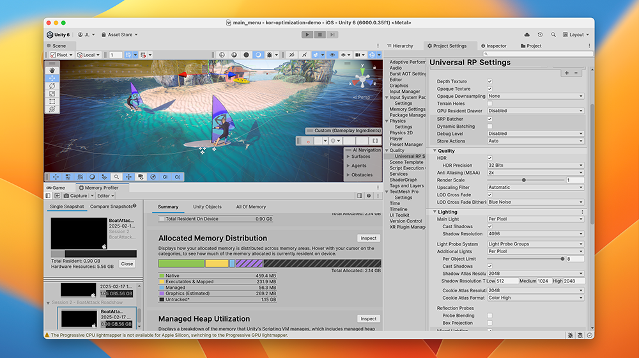639x358 pixels.
Task: Toggle SRP Batcher checkbox
Action: [x=490, y=119]
